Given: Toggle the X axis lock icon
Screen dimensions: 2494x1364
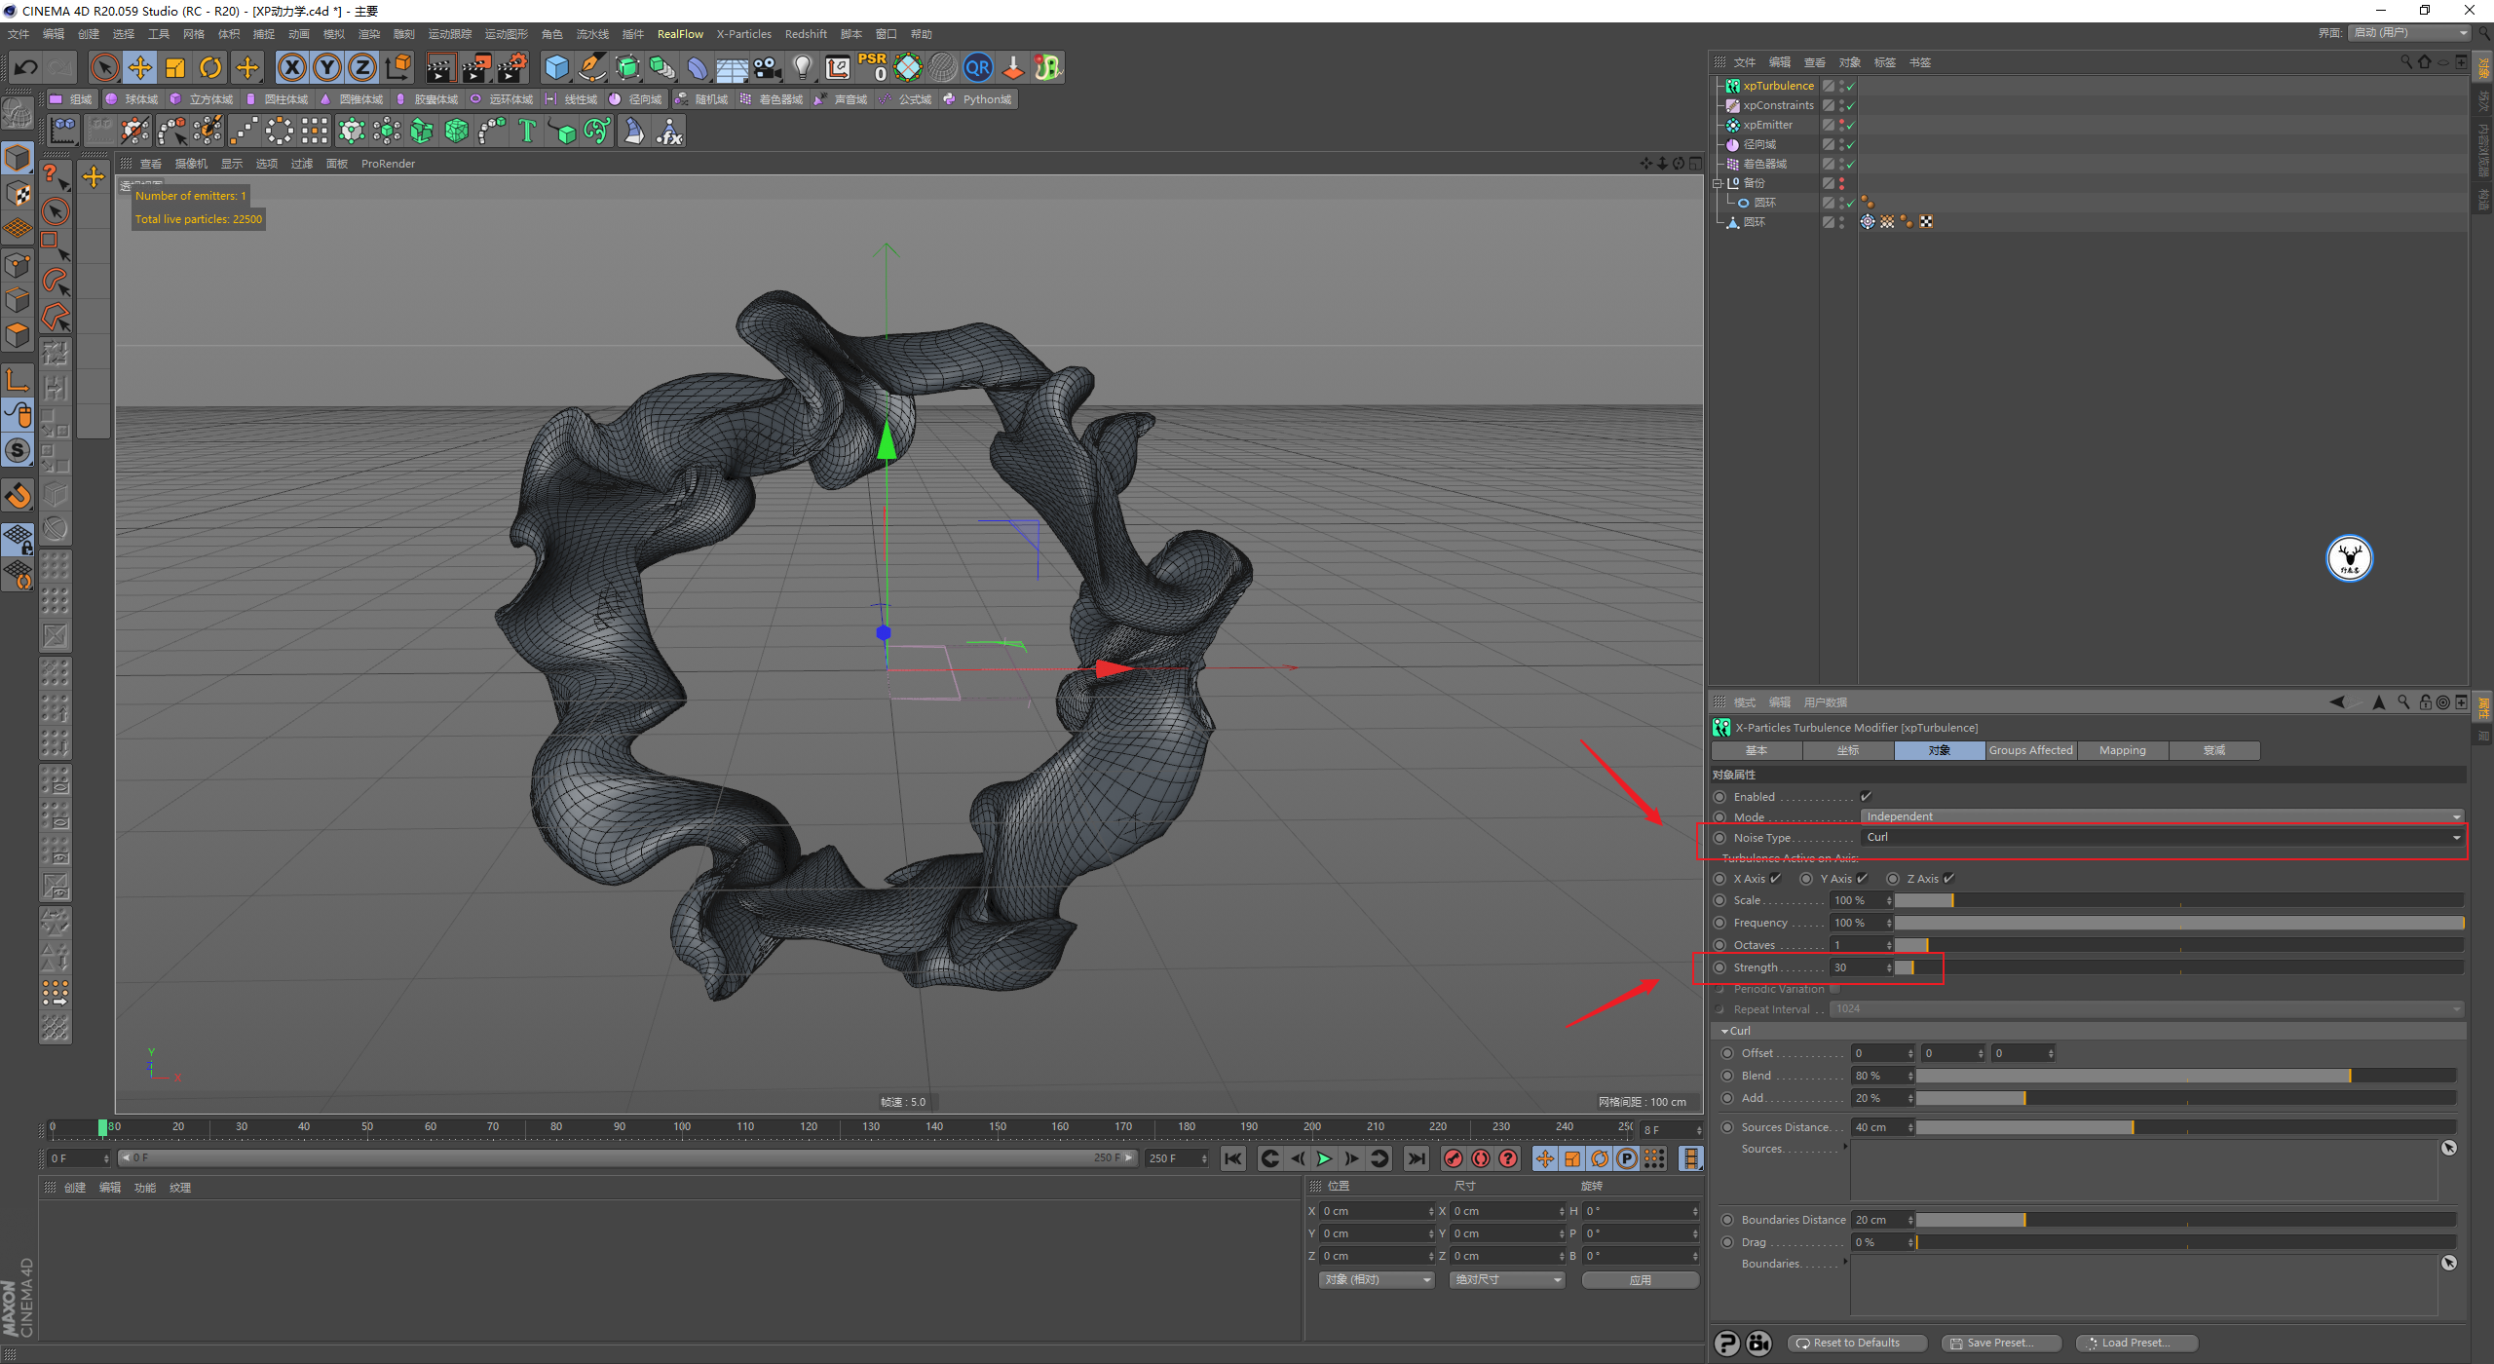Looking at the screenshot, I should [x=291, y=67].
